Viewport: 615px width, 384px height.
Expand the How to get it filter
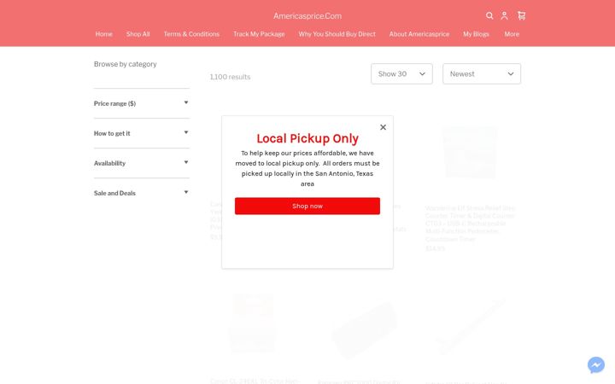(142, 133)
